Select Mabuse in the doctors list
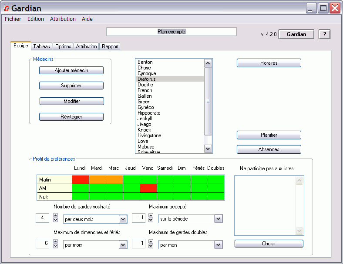The image size is (343, 264). (170, 147)
